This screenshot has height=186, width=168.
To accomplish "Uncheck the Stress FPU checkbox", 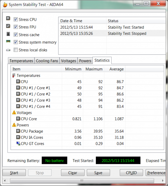I will click(x=16, y=27).
